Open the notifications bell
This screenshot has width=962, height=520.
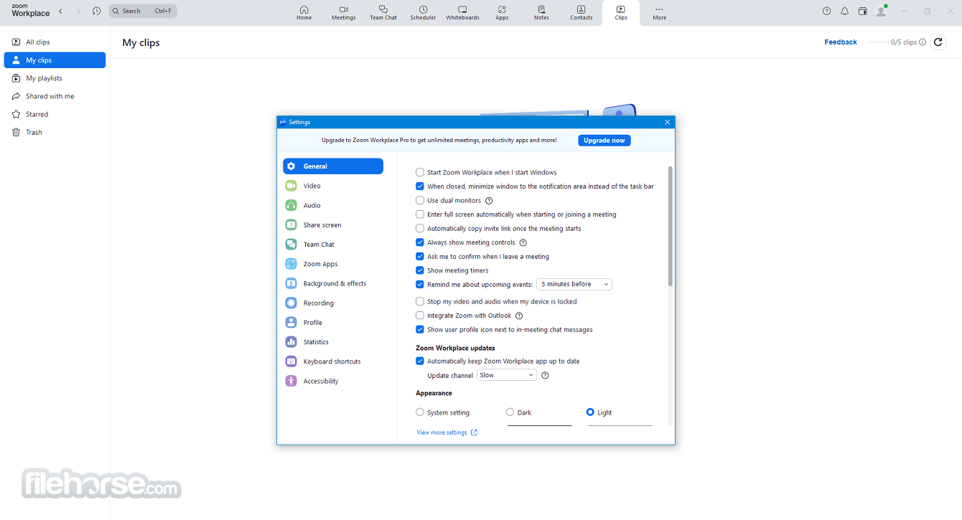coord(845,11)
